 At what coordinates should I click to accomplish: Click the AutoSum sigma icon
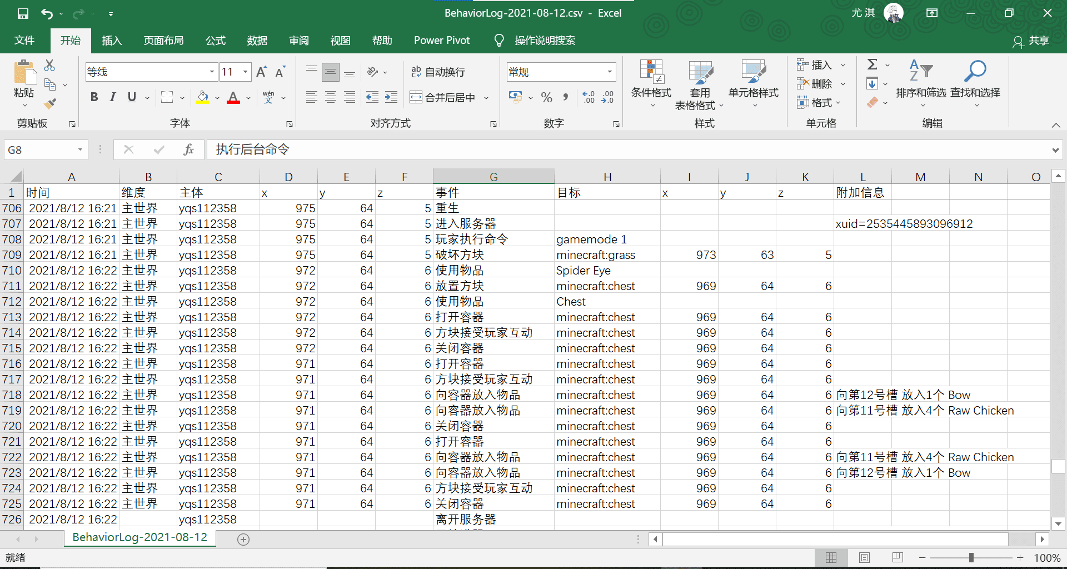point(872,65)
